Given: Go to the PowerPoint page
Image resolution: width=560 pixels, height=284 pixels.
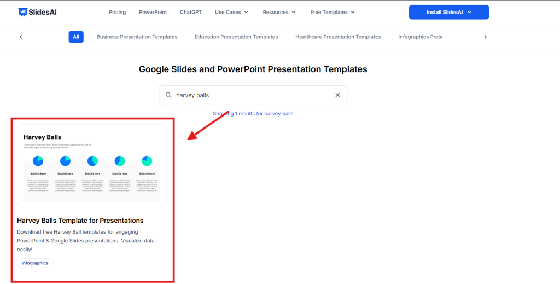Looking at the screenshot, I should coord(153,12).
